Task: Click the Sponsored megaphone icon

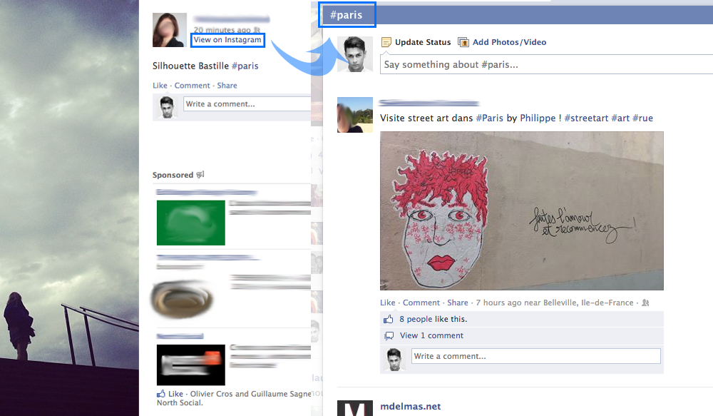Action: click(200, 174)
